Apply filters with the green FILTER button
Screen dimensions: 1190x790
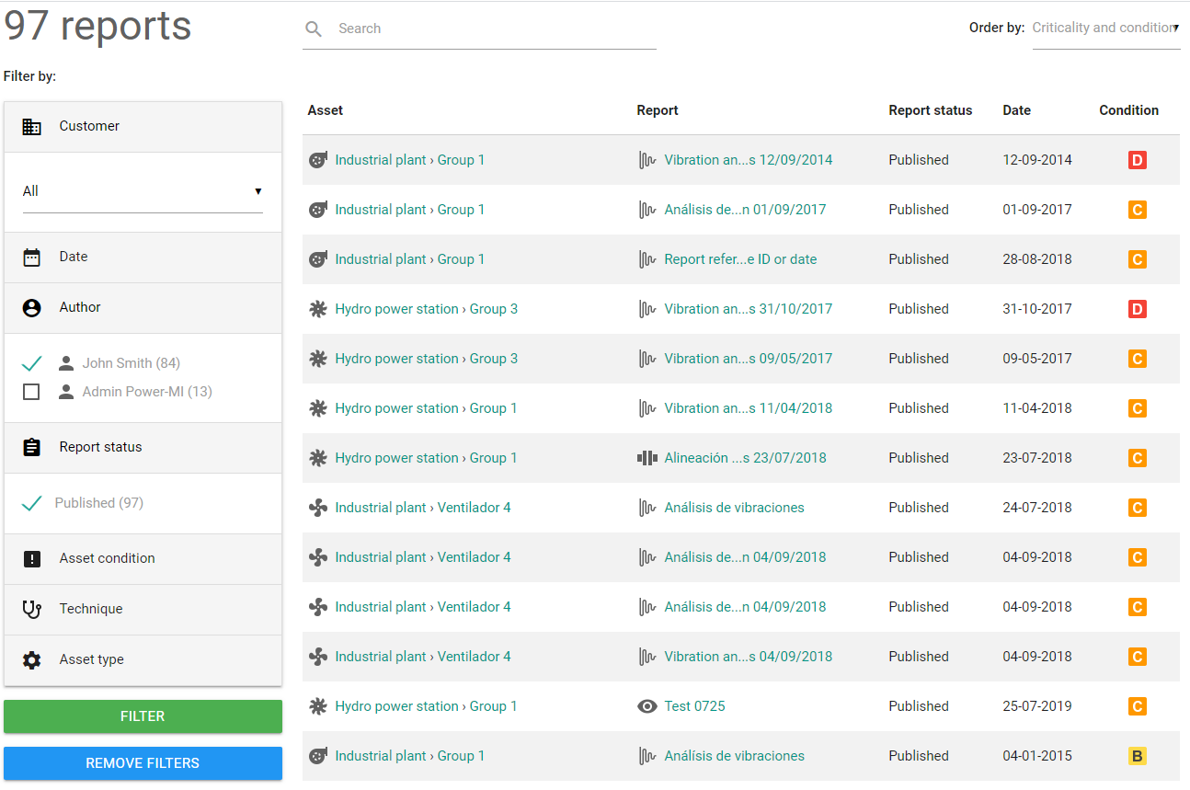[x=143, y=716]
